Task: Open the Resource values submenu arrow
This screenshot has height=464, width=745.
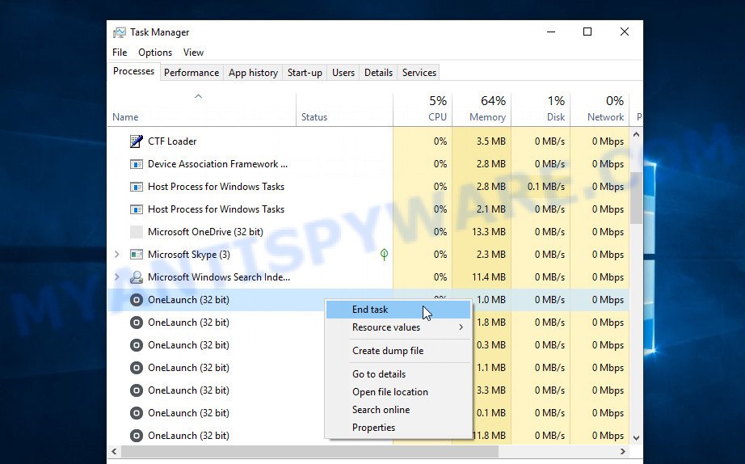Action: (461, 327)
